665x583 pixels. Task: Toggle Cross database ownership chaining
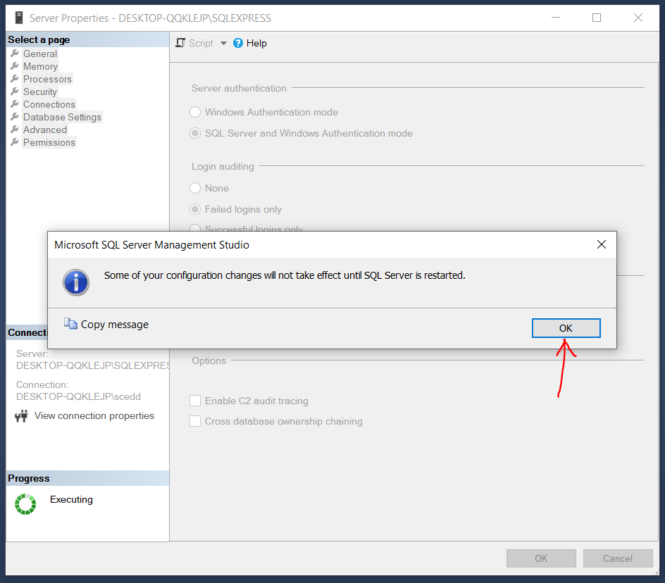pos(195,421)
